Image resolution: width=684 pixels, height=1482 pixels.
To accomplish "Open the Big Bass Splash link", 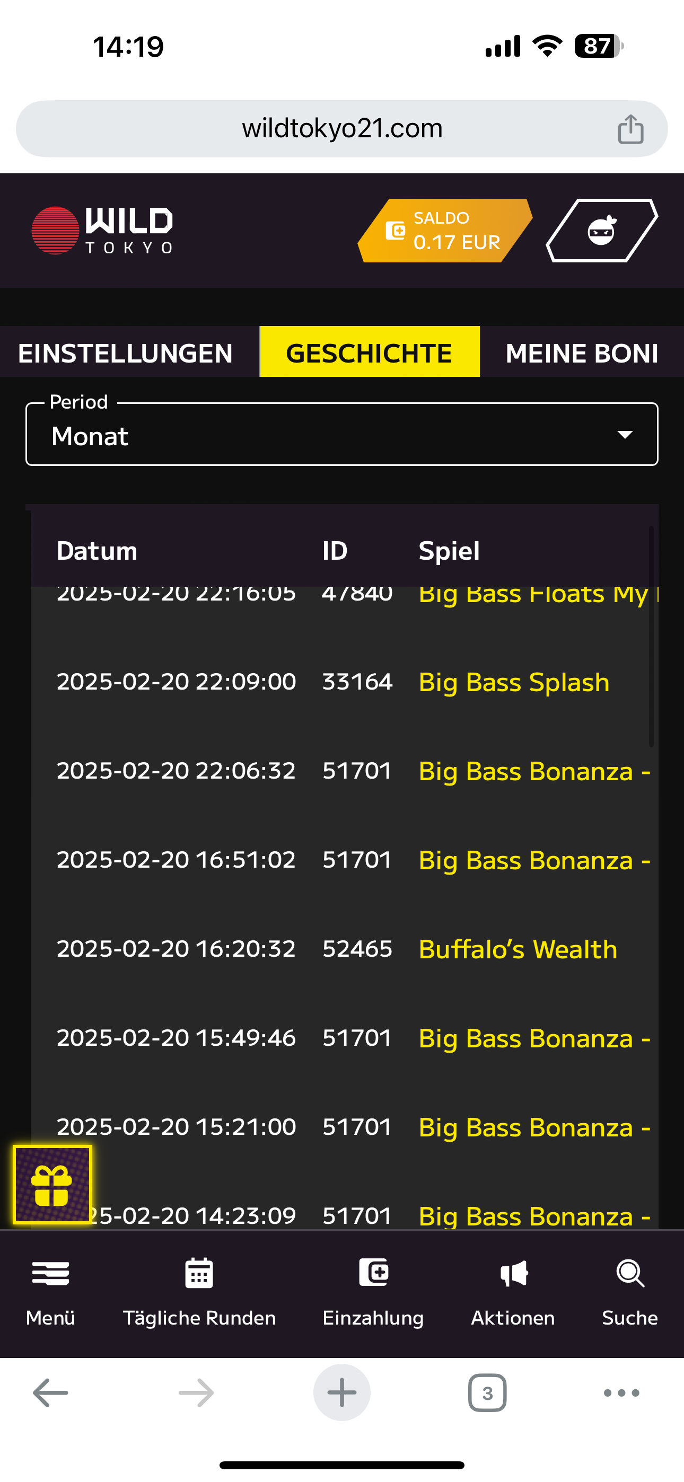I will (514, 682).
